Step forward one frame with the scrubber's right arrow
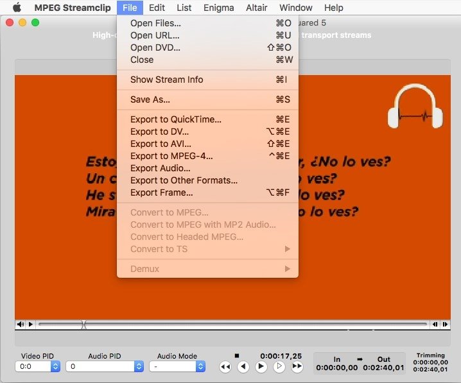The height and width of the screenshot is (383, 461). pyautogui.click(x=445, y=324)
